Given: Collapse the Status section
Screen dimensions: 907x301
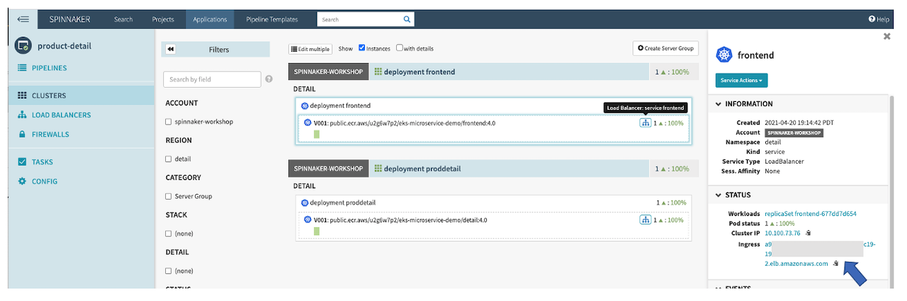Looking at the screenshot, I should click(799, 195).
